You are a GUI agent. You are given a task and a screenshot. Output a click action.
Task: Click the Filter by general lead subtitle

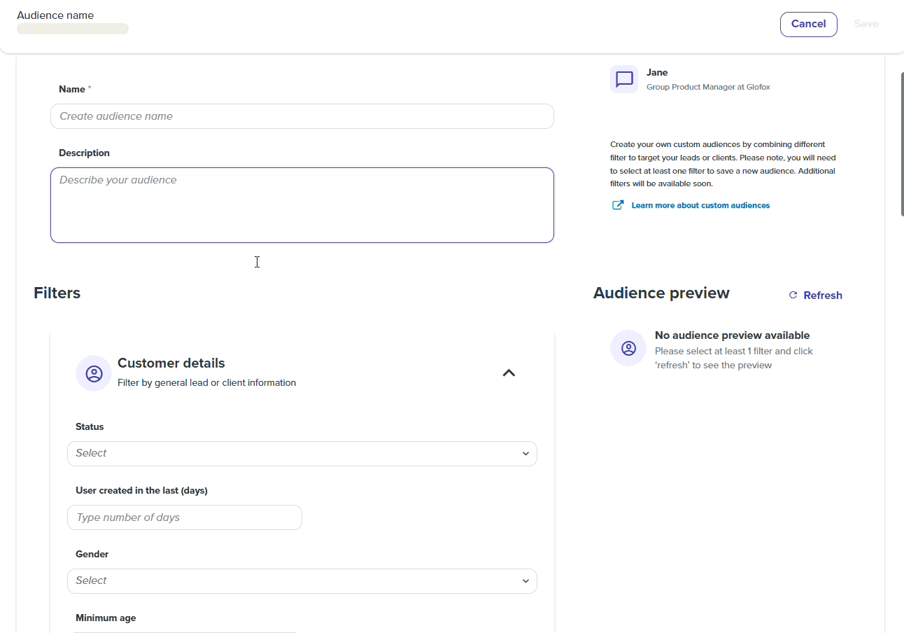click(x=206, y=383)
